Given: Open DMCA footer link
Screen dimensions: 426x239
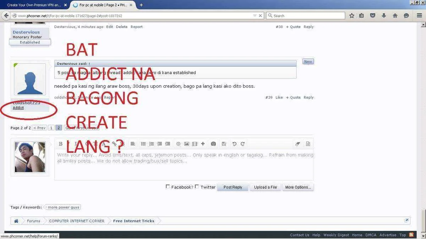Looking at the screenshot, I should 371,235.
